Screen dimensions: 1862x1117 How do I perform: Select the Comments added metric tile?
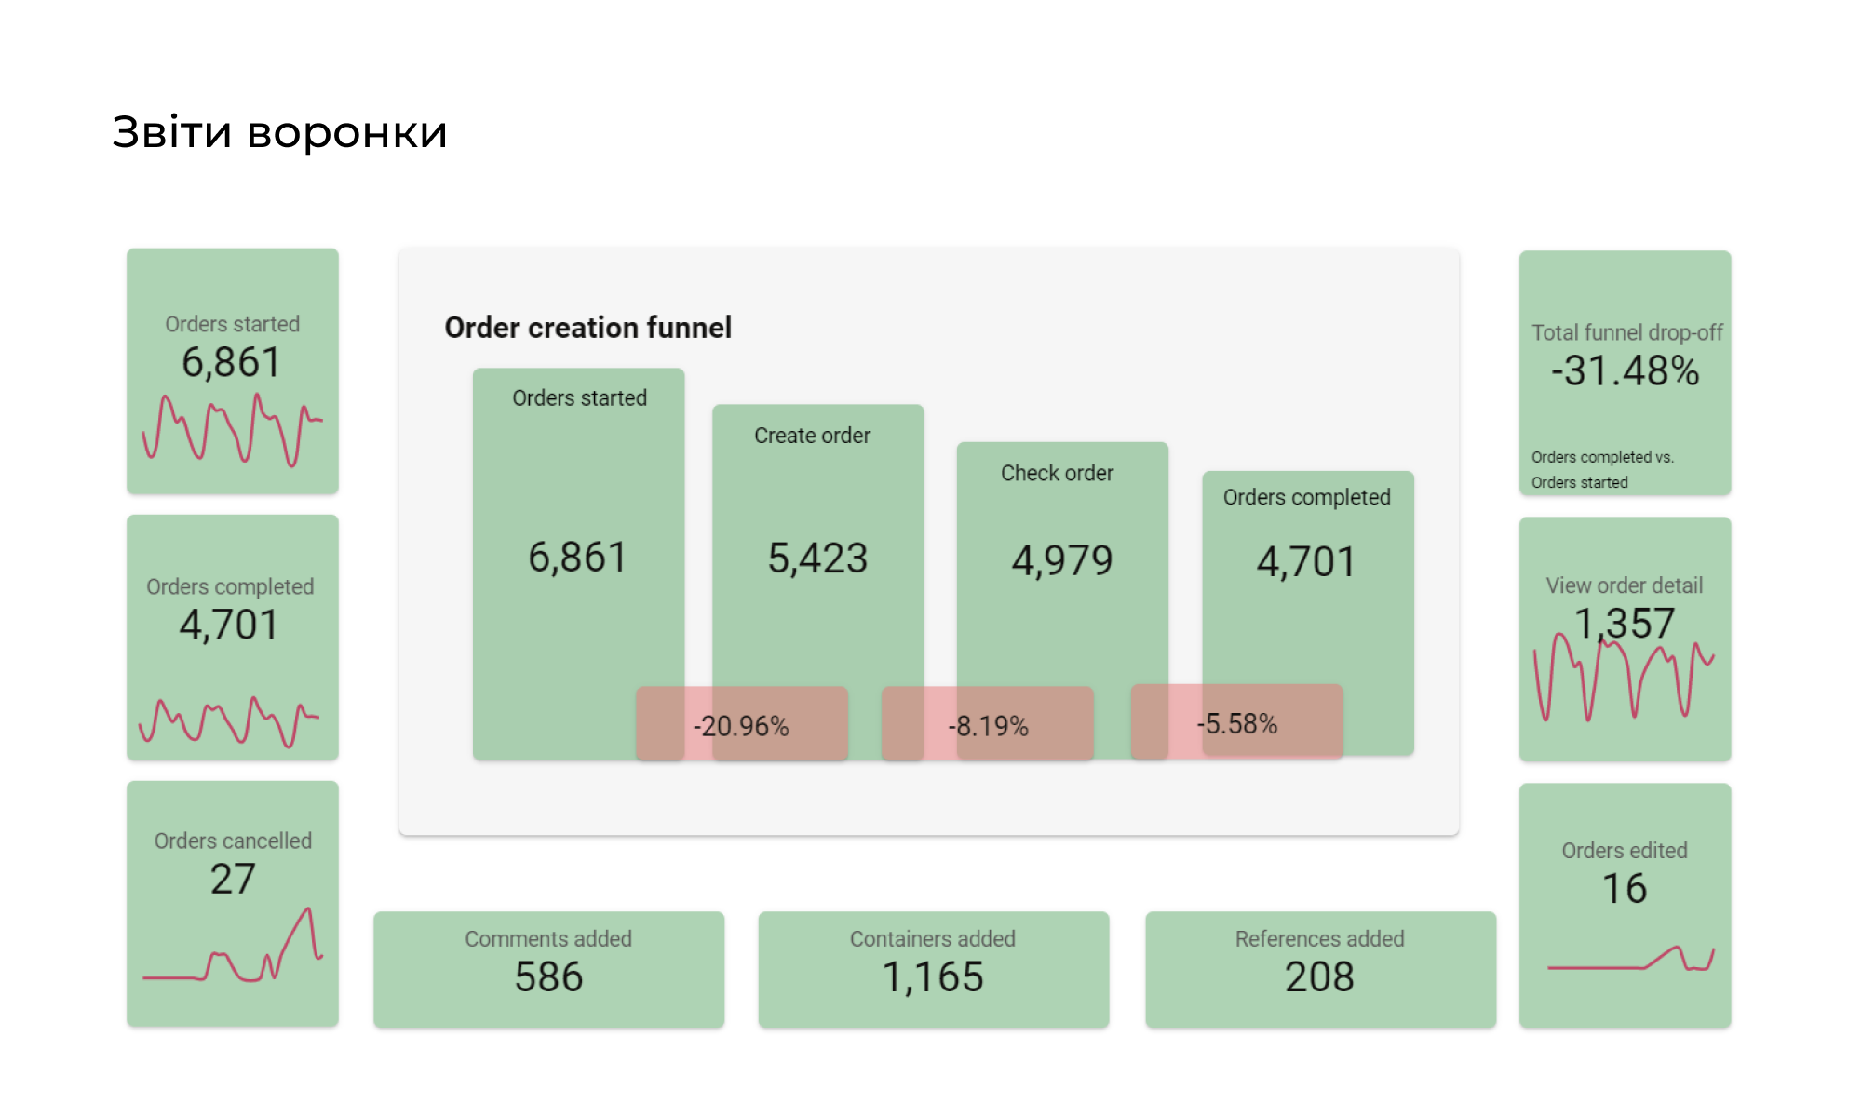[x=548, y=969]
